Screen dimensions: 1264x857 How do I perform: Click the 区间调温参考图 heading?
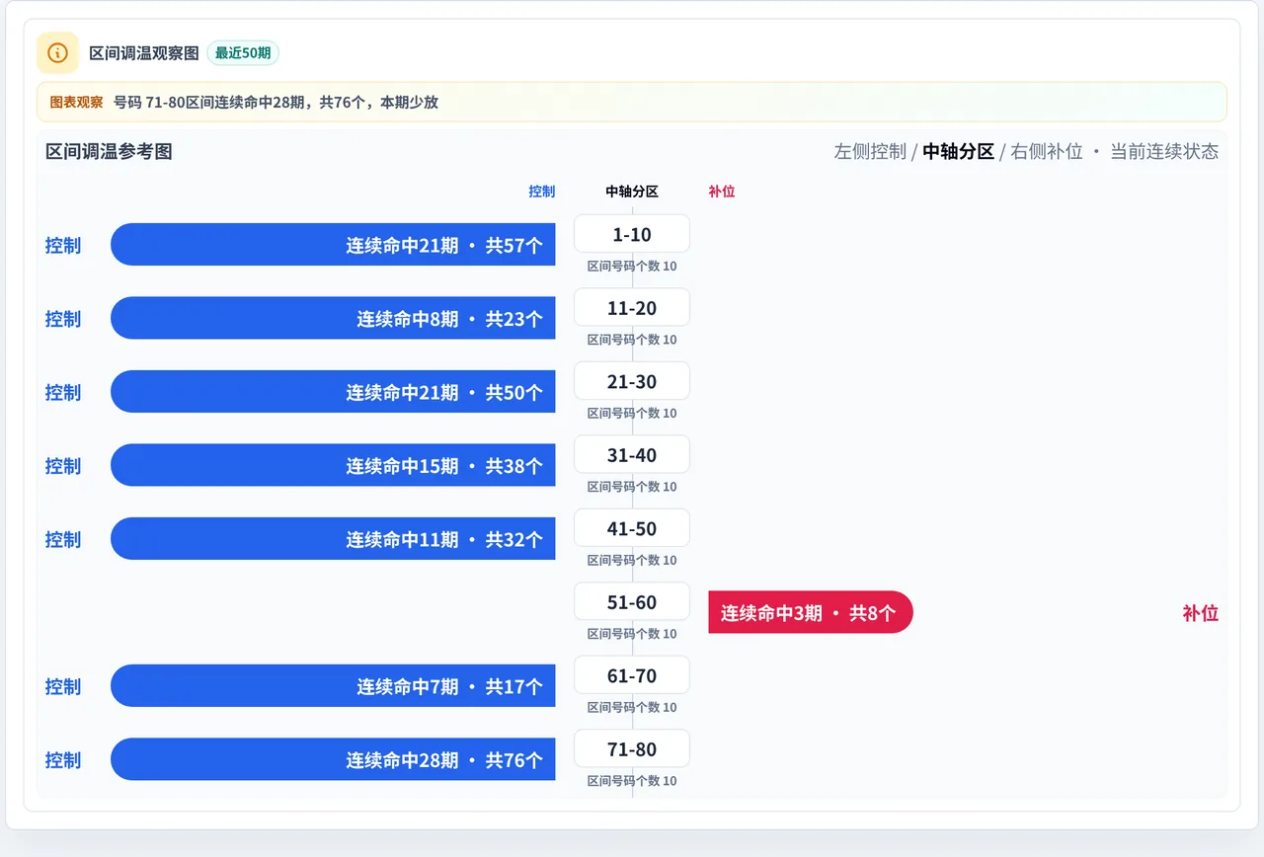tap(109, 151)
